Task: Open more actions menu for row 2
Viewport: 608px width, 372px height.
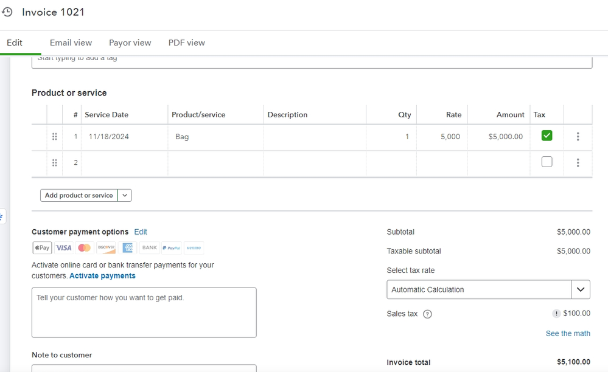Action: click(578, 162)
